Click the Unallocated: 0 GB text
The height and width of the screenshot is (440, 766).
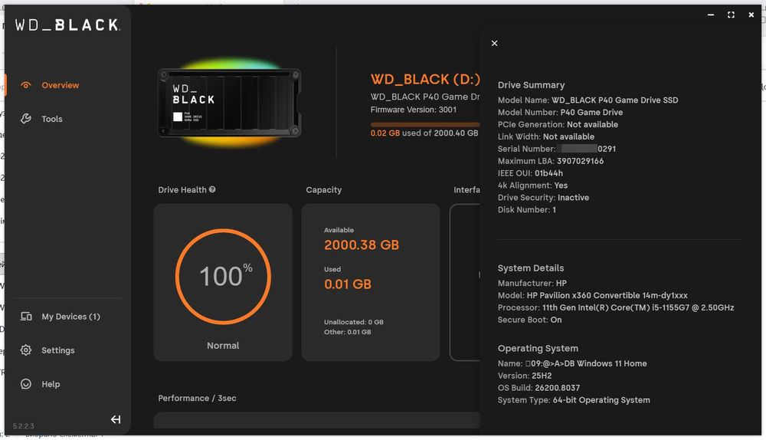(x=354, y=322)
